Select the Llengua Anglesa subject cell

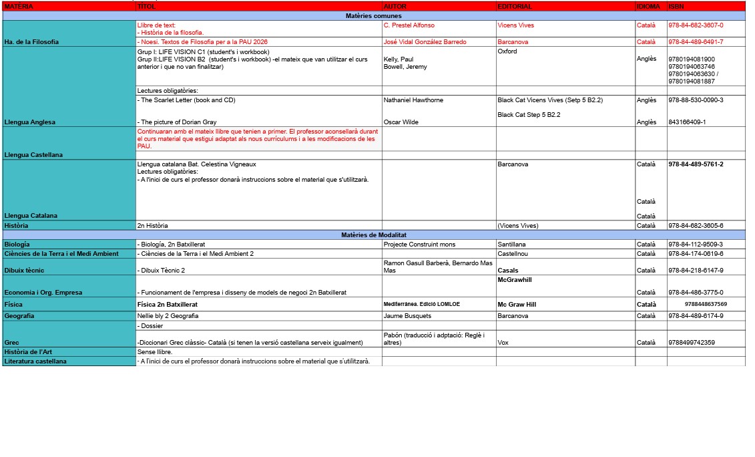30,122
